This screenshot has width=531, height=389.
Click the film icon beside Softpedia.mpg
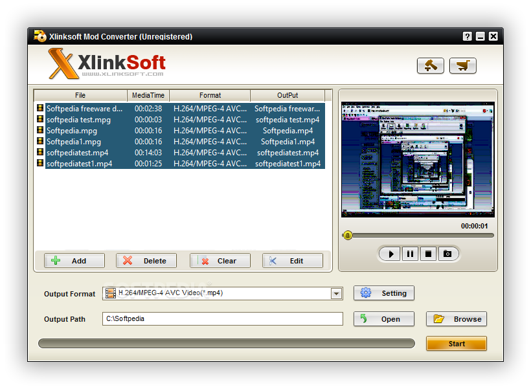pos(40,130)
